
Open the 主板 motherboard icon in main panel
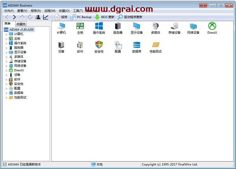80,28
